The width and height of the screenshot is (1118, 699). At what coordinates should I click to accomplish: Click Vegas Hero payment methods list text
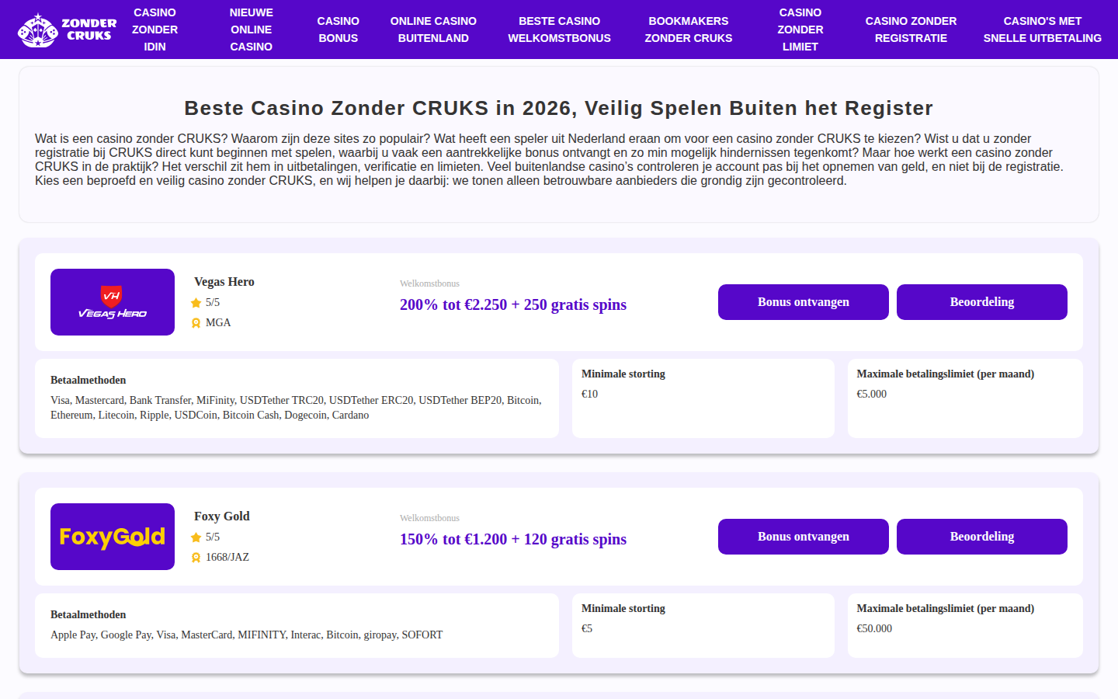click(296, 408)
